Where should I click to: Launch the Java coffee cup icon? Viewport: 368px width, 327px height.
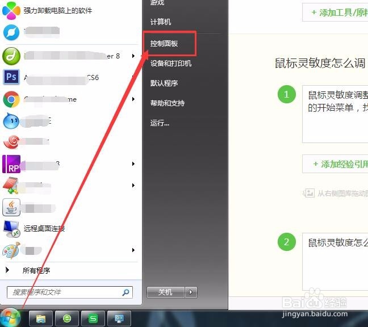click(11, 207)
